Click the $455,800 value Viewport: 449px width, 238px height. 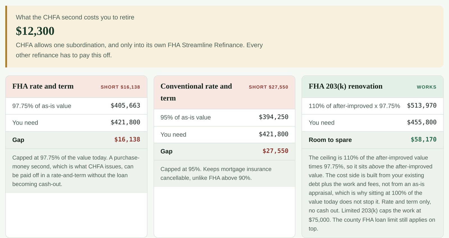tap(422, 122)
